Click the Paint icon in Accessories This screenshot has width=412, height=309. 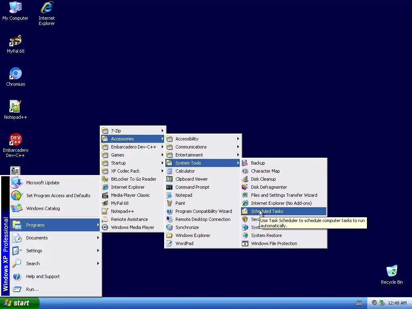click(x=169, y=203)
